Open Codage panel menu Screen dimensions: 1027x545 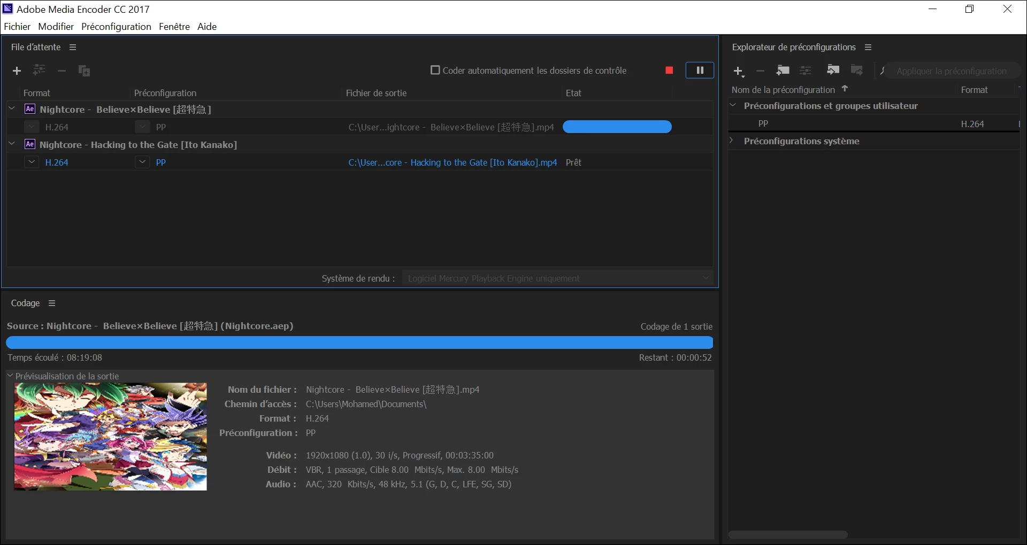[52, 303]
